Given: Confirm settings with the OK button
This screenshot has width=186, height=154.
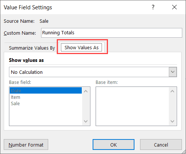Looking at the screenshot, I should coord(114,145).
